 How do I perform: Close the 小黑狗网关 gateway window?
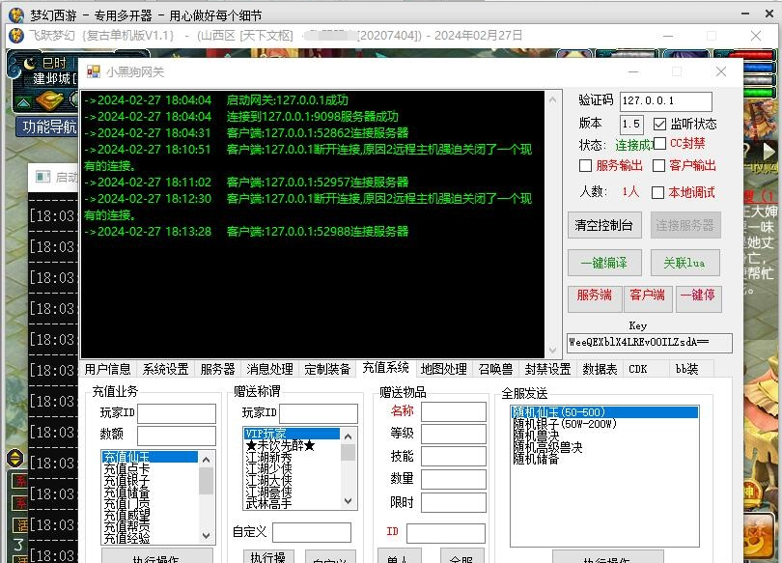721,71
